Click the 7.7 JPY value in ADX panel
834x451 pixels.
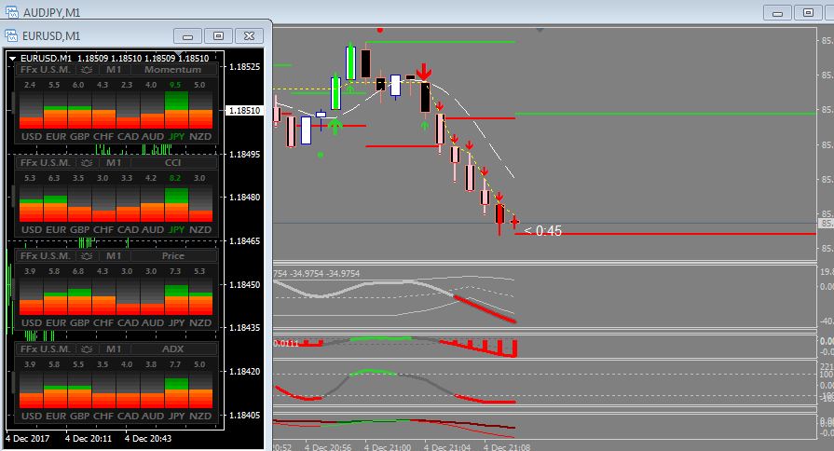(175, 363)
